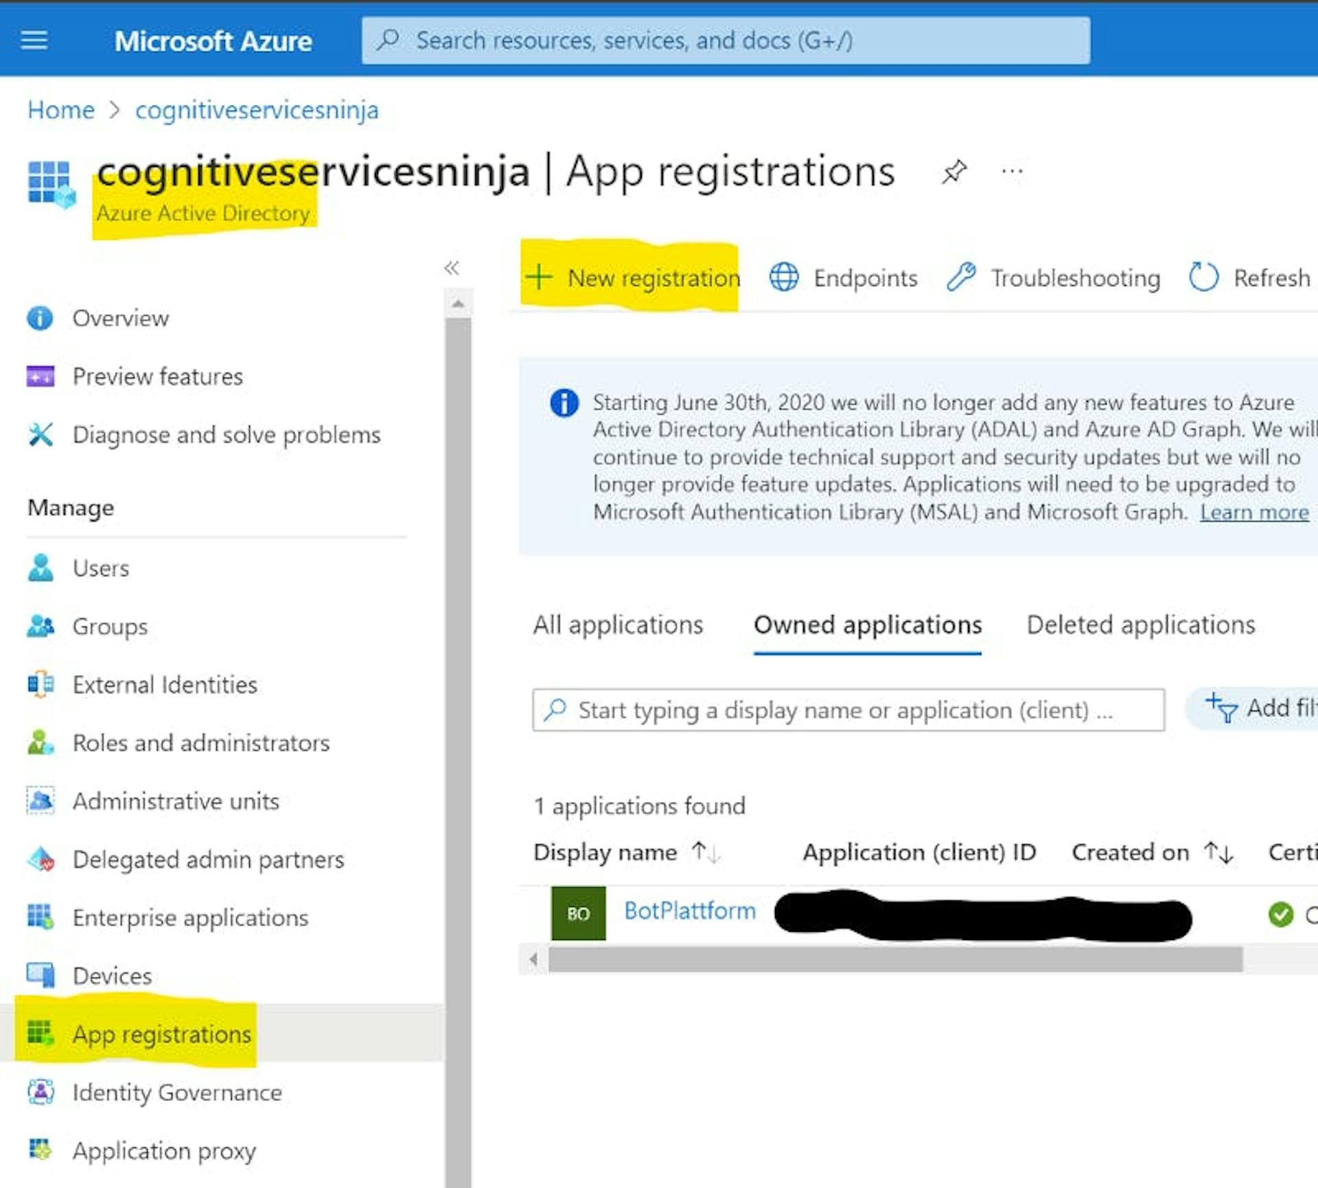Viewport: 1318px width, 1188px height.
Task: Click the Diagnose and solve problems icon
Action: point(41,434)
